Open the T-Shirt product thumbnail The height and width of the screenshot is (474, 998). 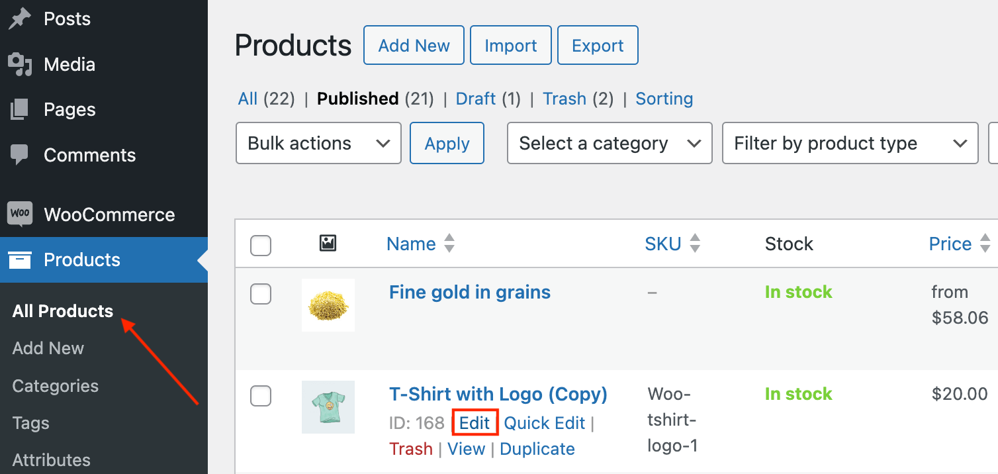coord(328,406)
